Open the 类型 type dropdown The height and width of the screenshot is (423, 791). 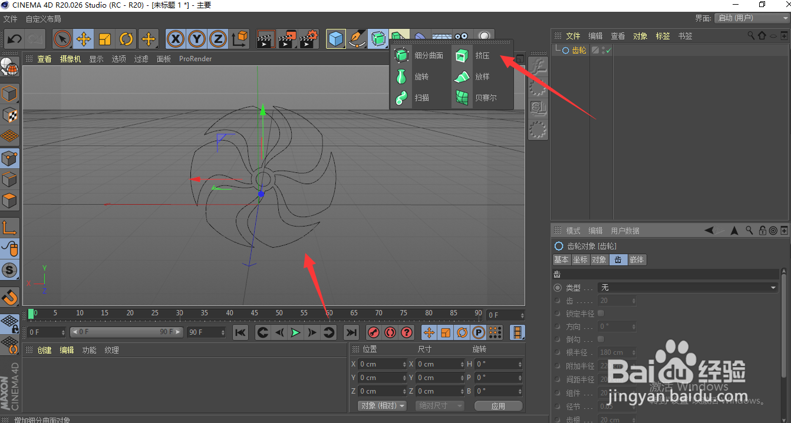click(688, 288)
